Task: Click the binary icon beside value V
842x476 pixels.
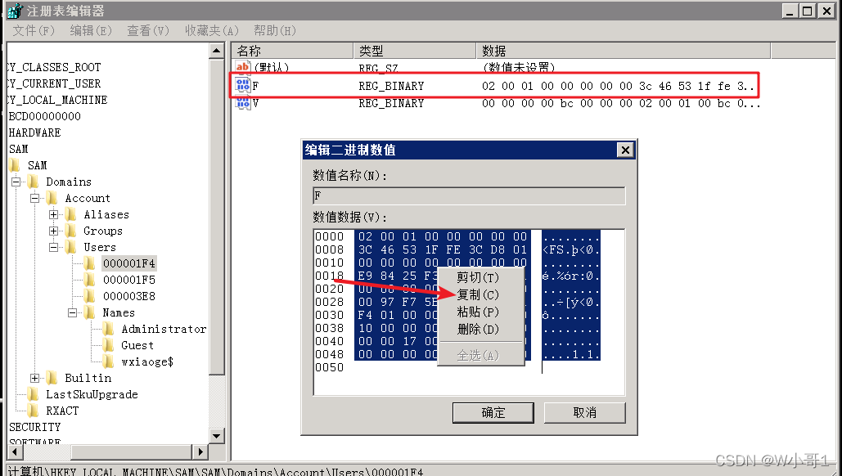Action: point(242,103)
